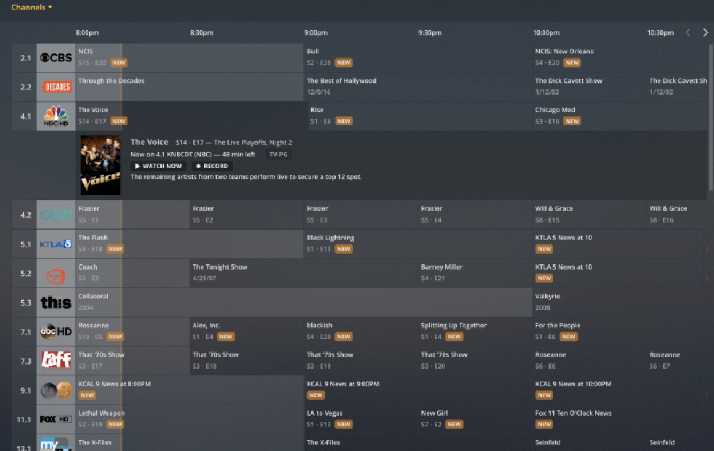Select The Best of Hollywood program
This screenshot has width=714, height=451.
point(418,87)
